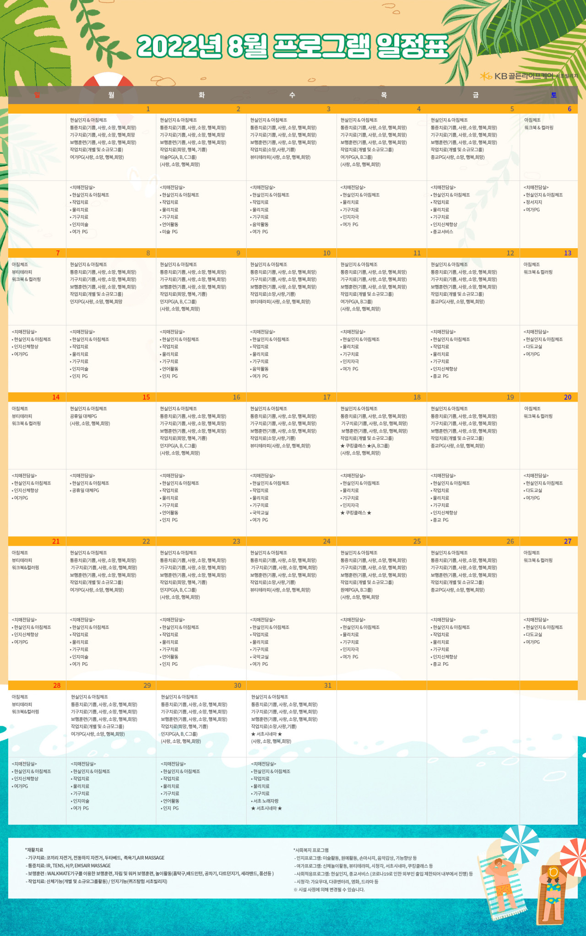Image resolution: width=586 pixels, height=936 pixels.
Task: Select the sunbathing woman on orange towel
Action: [x=553, y=893]
